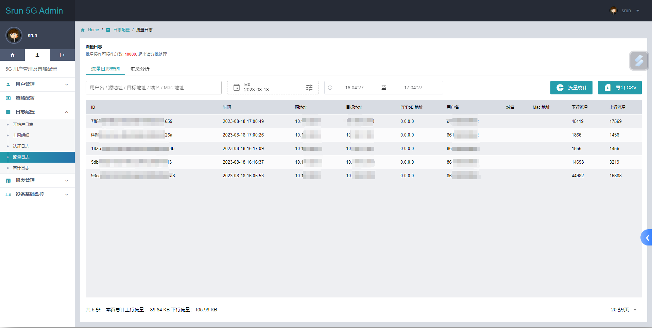This screenshot has width=652, height=328.
Task: Click the filter sliders icon in date field
Action: click(x=309, y=88)
